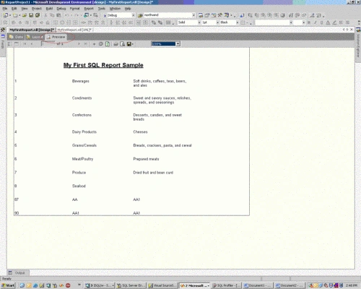
Task: Click the Cut icon
Action: (x=45, y=15)
